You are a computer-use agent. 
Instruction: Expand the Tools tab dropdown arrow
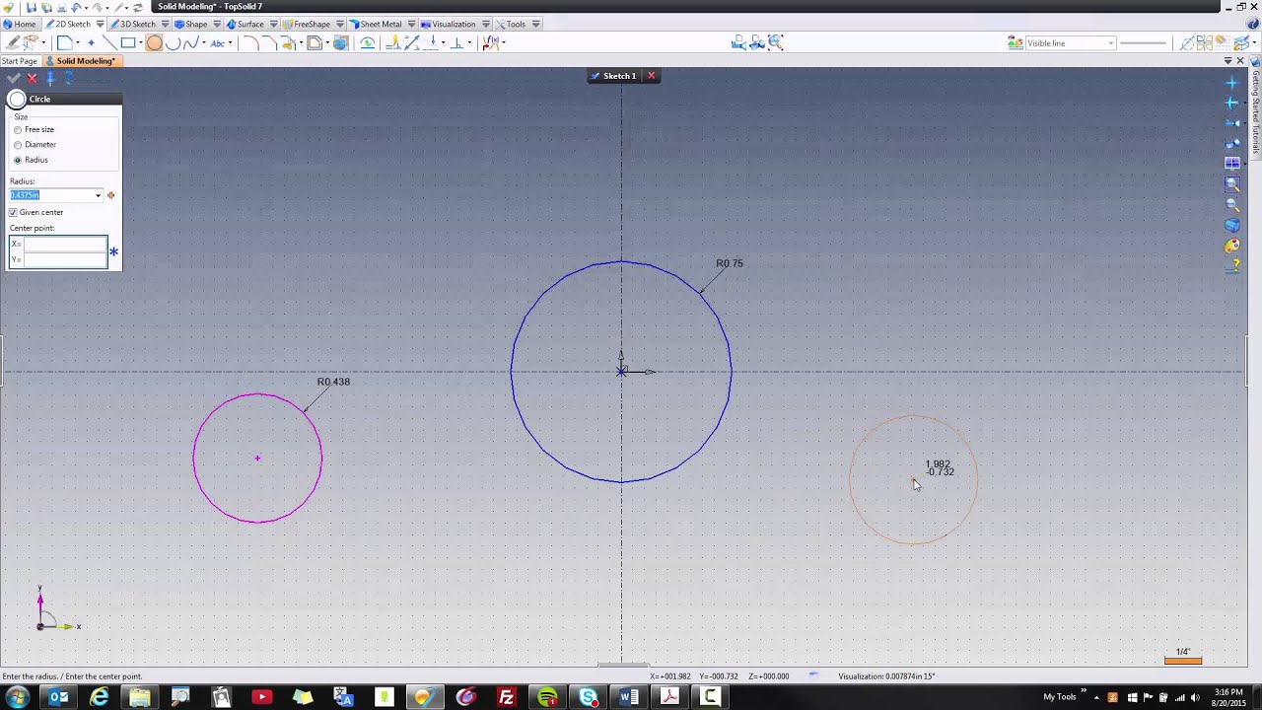[x=535, y=24]
